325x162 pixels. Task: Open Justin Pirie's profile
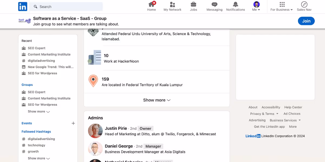point(116,128)
